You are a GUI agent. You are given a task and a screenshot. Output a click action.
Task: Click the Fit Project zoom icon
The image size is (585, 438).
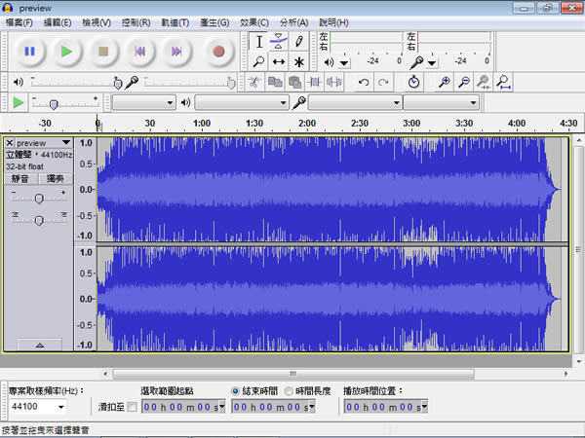pos(503,83)
